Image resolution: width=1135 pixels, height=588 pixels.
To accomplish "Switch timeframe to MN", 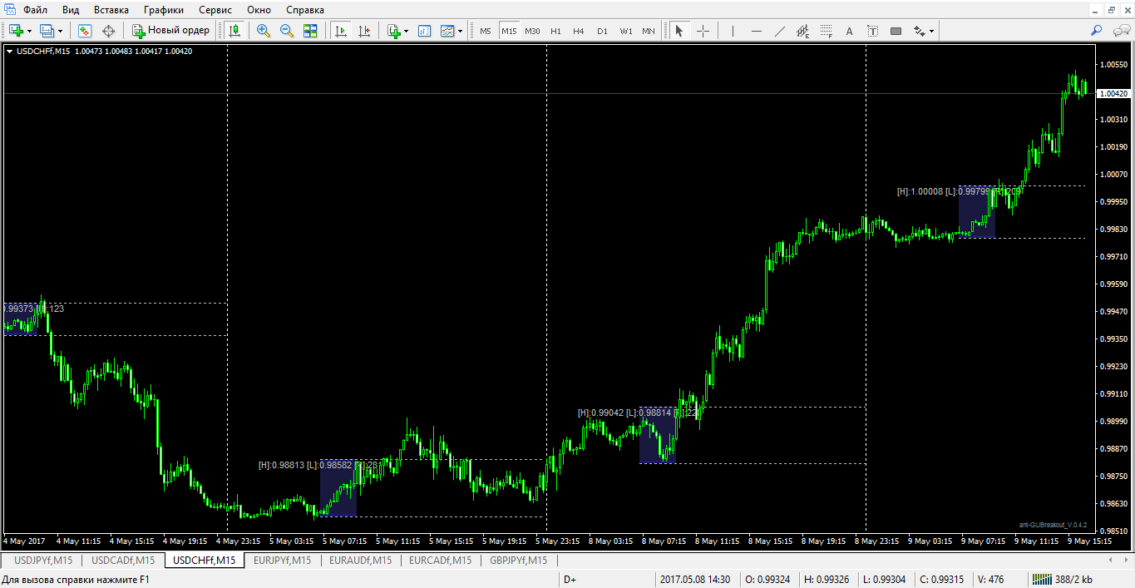I will 649,31.
